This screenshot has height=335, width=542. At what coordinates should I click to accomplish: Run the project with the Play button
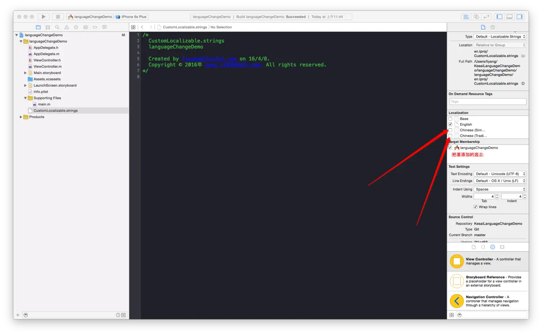(x=44, y=17)
